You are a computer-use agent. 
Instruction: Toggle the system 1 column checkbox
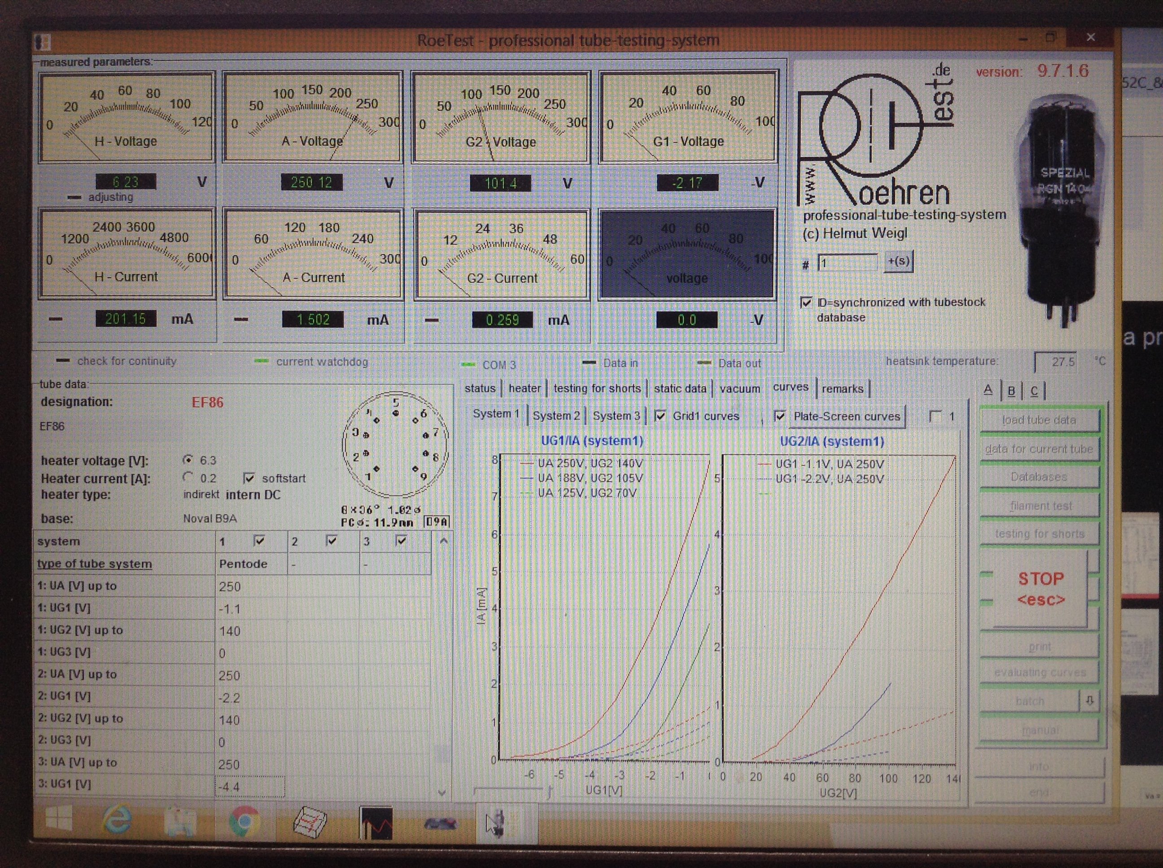point(259,541)
